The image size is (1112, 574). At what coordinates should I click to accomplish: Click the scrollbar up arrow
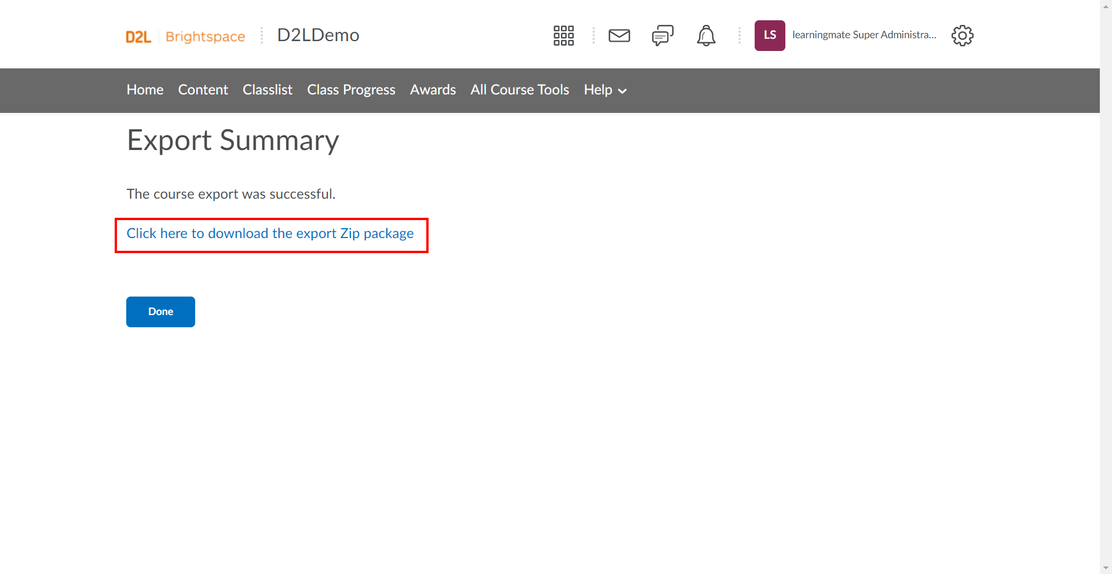tap(1106, 6)
